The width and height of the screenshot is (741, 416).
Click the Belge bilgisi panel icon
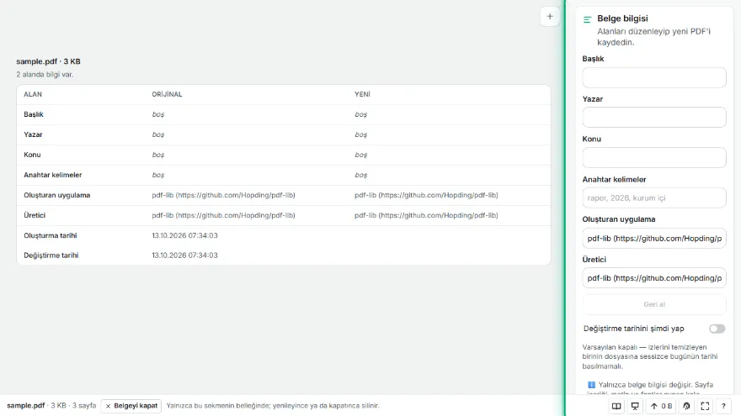pyautogui.click(x=588, y=19)
